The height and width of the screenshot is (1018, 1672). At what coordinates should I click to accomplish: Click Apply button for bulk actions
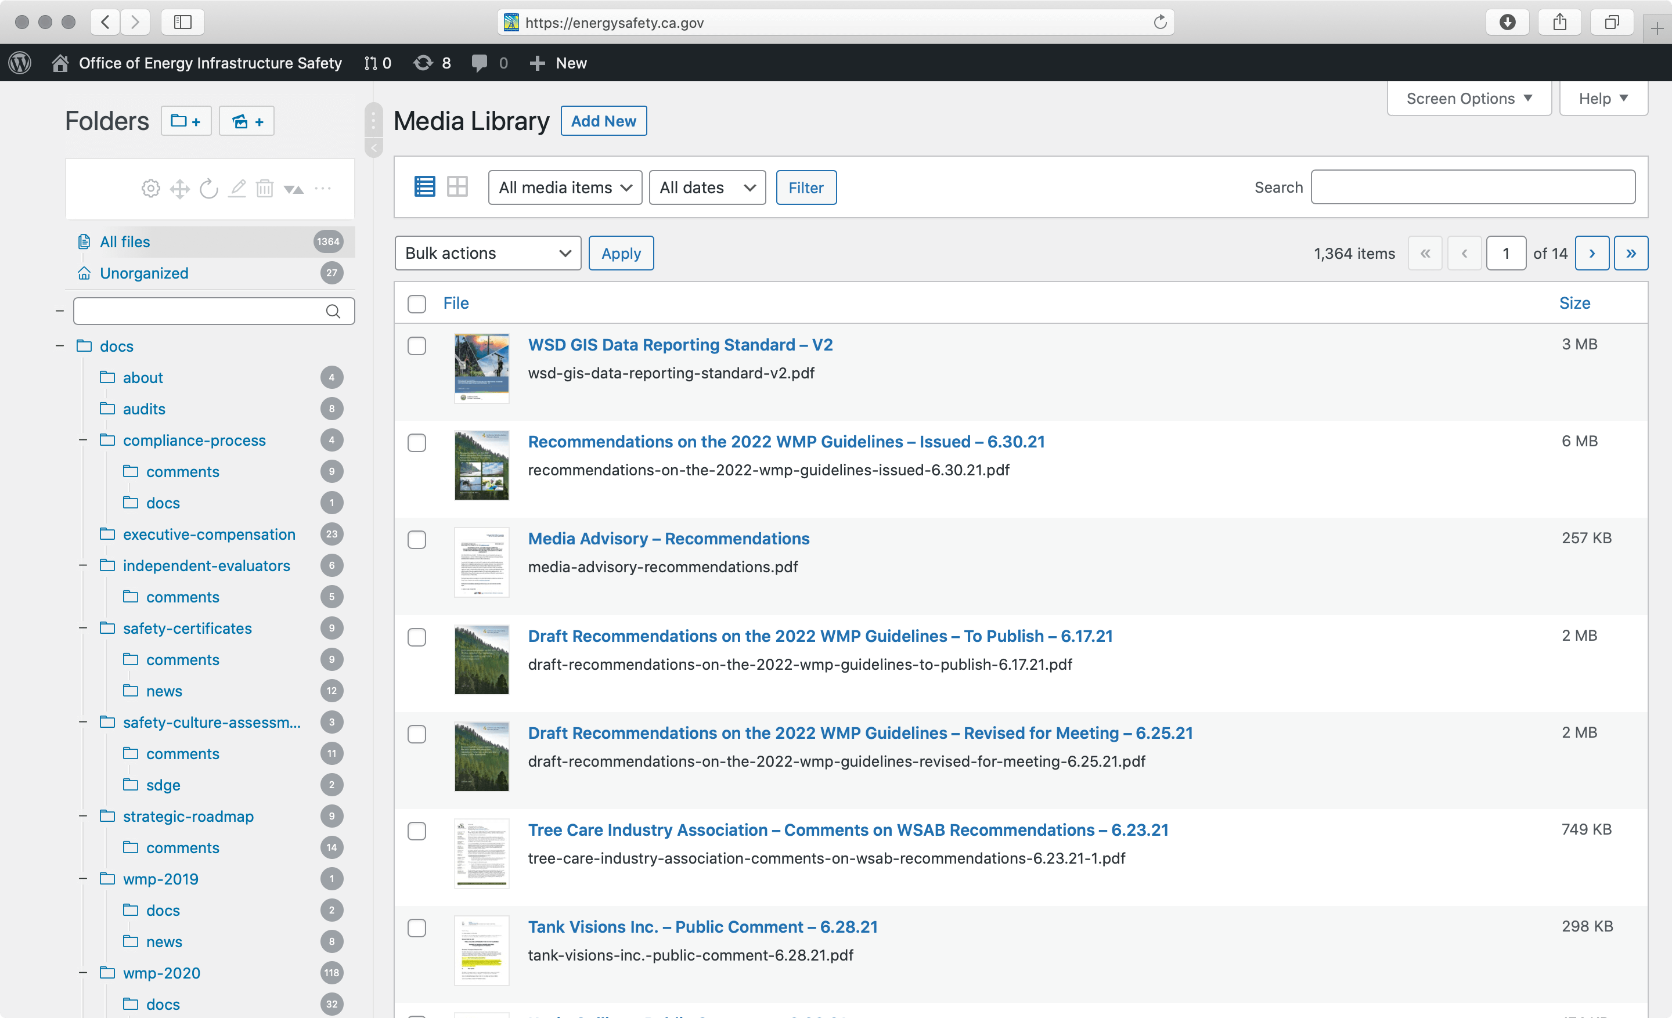(x=621, y=253)
